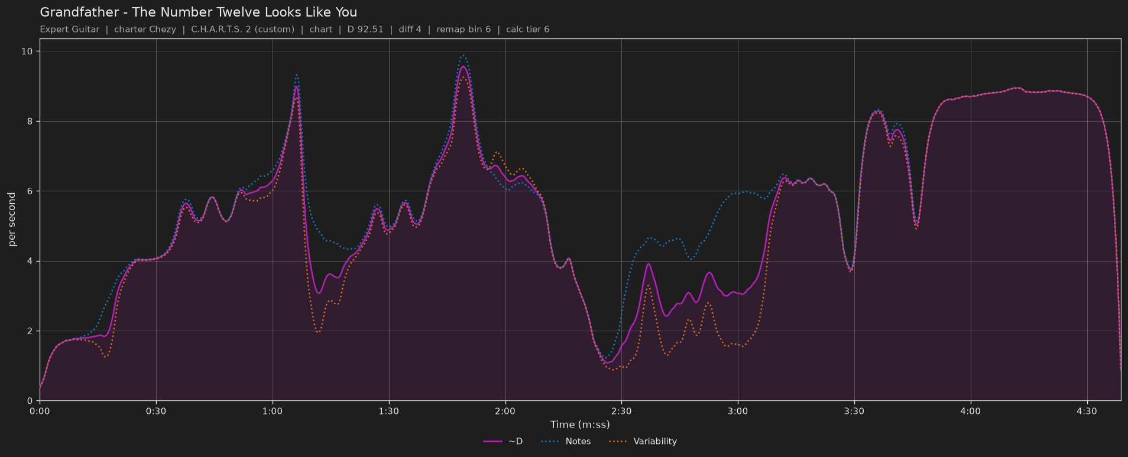The image size is (1128, 457).
Task: Click the y-axis tick label "4"
Action: [30, 261]
